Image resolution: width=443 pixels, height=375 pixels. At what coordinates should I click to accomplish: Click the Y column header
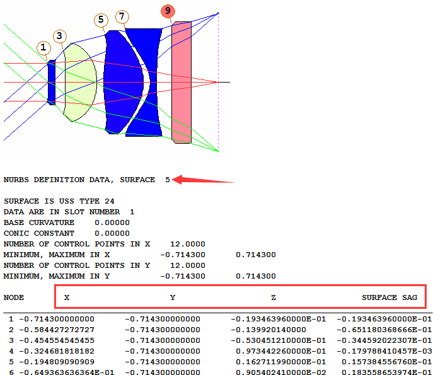click(x=173, y=297)
